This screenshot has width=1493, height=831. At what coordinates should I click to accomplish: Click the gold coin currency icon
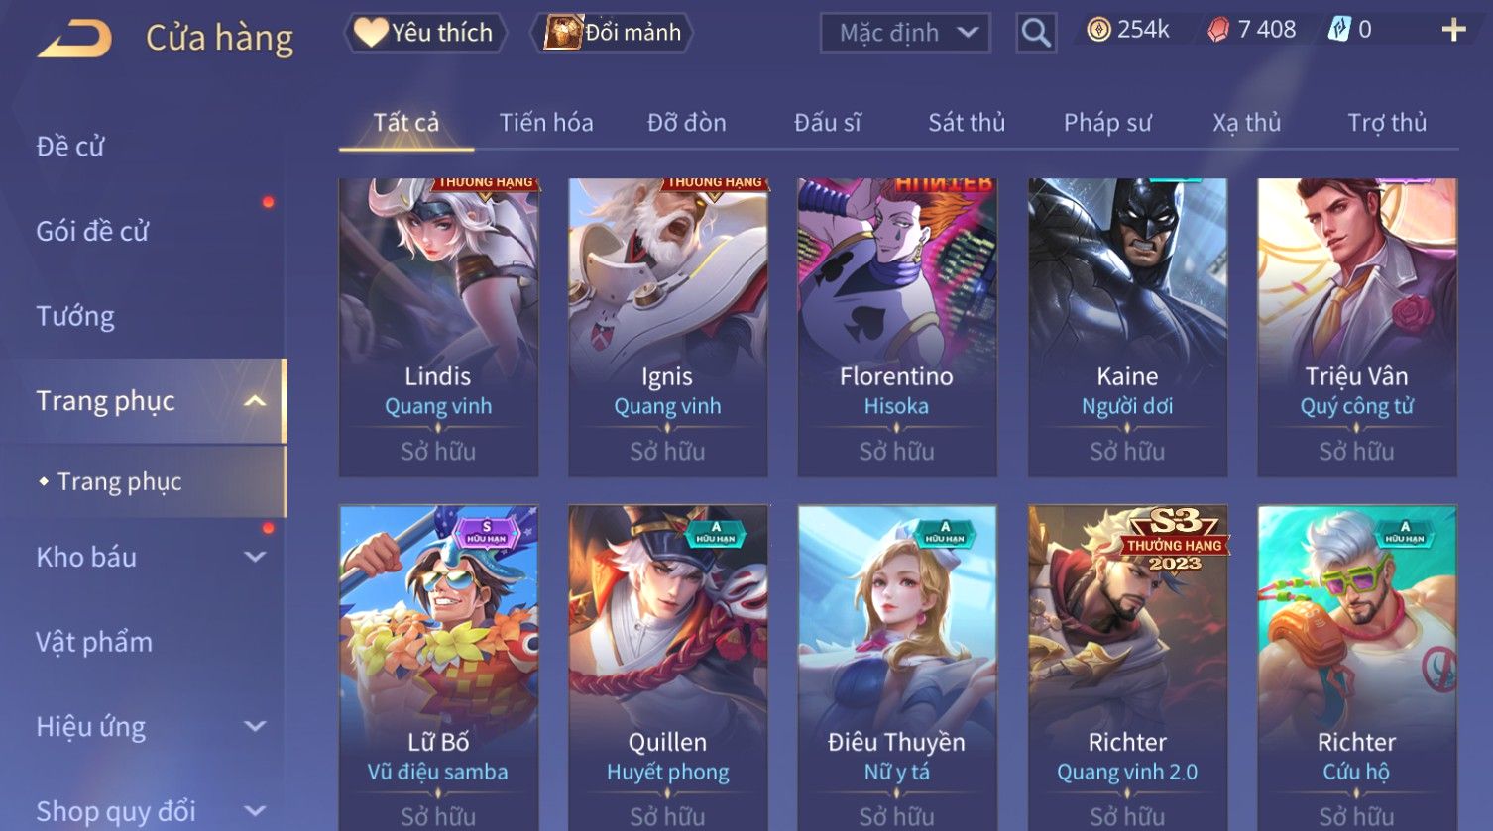coord(1098,30)
